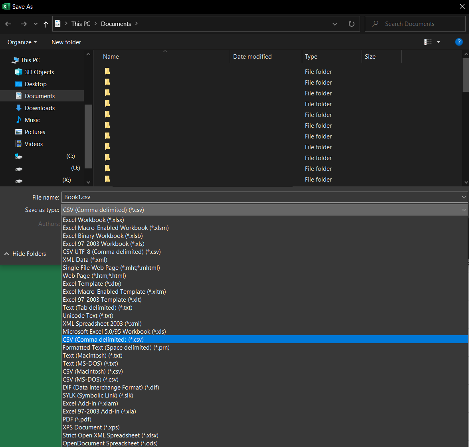This screenshot has height=447, width=469.
Task: Select Documents in navigation pane
Action: tap(42, 96)
